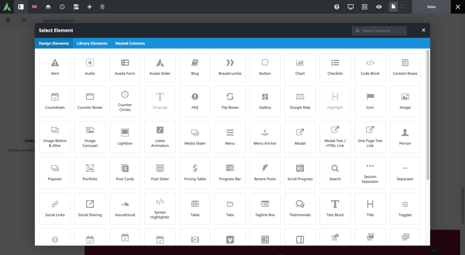Choose Image Before & After element
Image resolution: width=465 pixels, height=255 pixels.
(x=55, y=137)
